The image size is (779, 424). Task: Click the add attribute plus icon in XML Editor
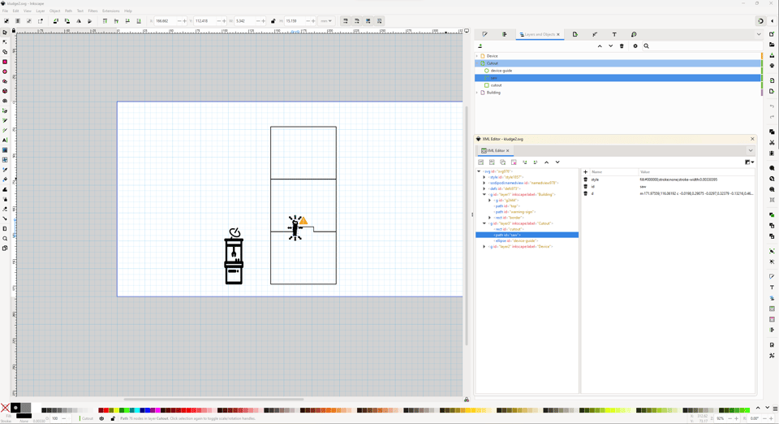click(x=585, y=172)
